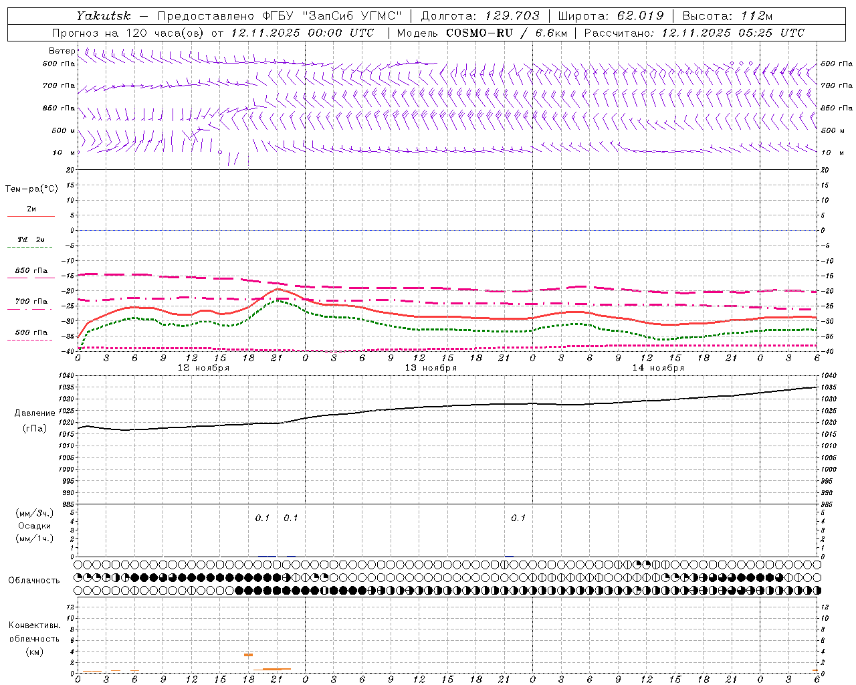The height and width of the screenshot is (685, 856).
Task: Click the 'Конвективн.' convective cloud label
Action: pos(34,625)
